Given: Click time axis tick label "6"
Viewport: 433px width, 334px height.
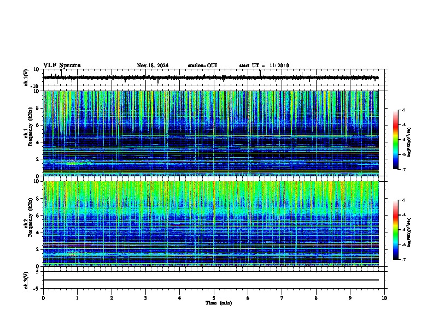Looking at the screenshot, I should (x=248, y=298).
